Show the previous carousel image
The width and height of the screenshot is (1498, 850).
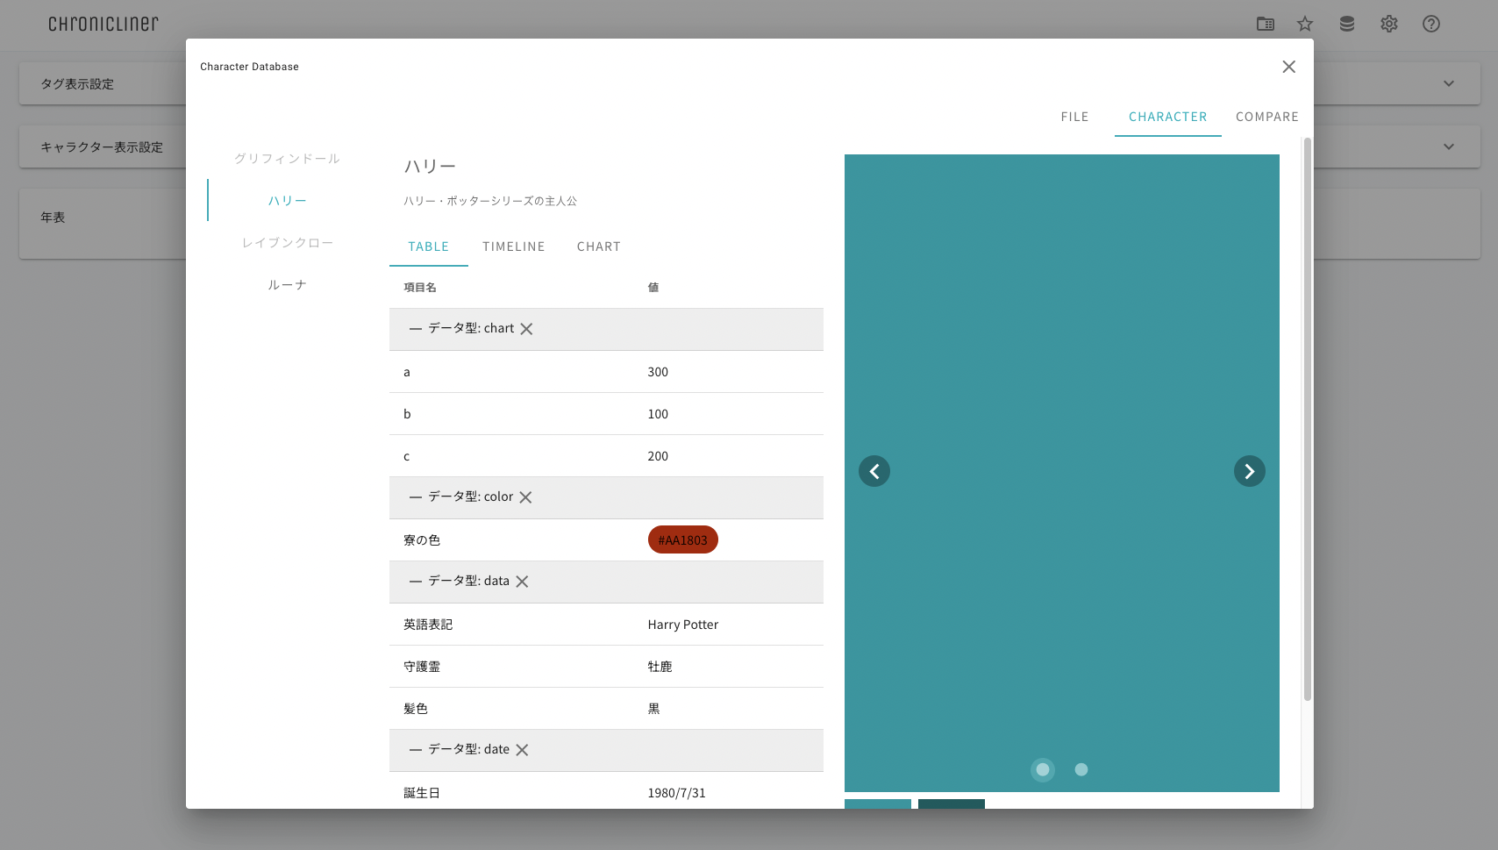pyautogui.click(x=874, y=471)
